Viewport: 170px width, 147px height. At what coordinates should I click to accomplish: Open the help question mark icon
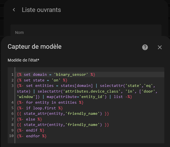[x=145, y=47]
